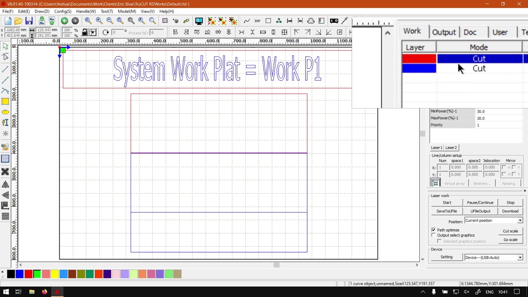
Task: Click the vertical mirror tool
Action: click(x=5, y=195)
